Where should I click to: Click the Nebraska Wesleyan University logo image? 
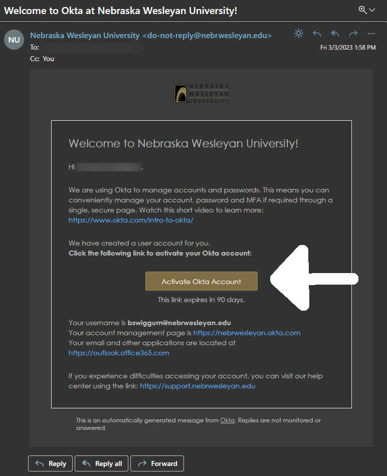click(201, 94)
